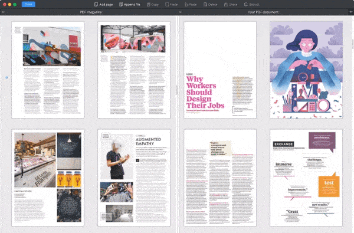Select the Augmented Empathy page thumbnail
Screen dimensions: 354x233
tap(134, 178)
